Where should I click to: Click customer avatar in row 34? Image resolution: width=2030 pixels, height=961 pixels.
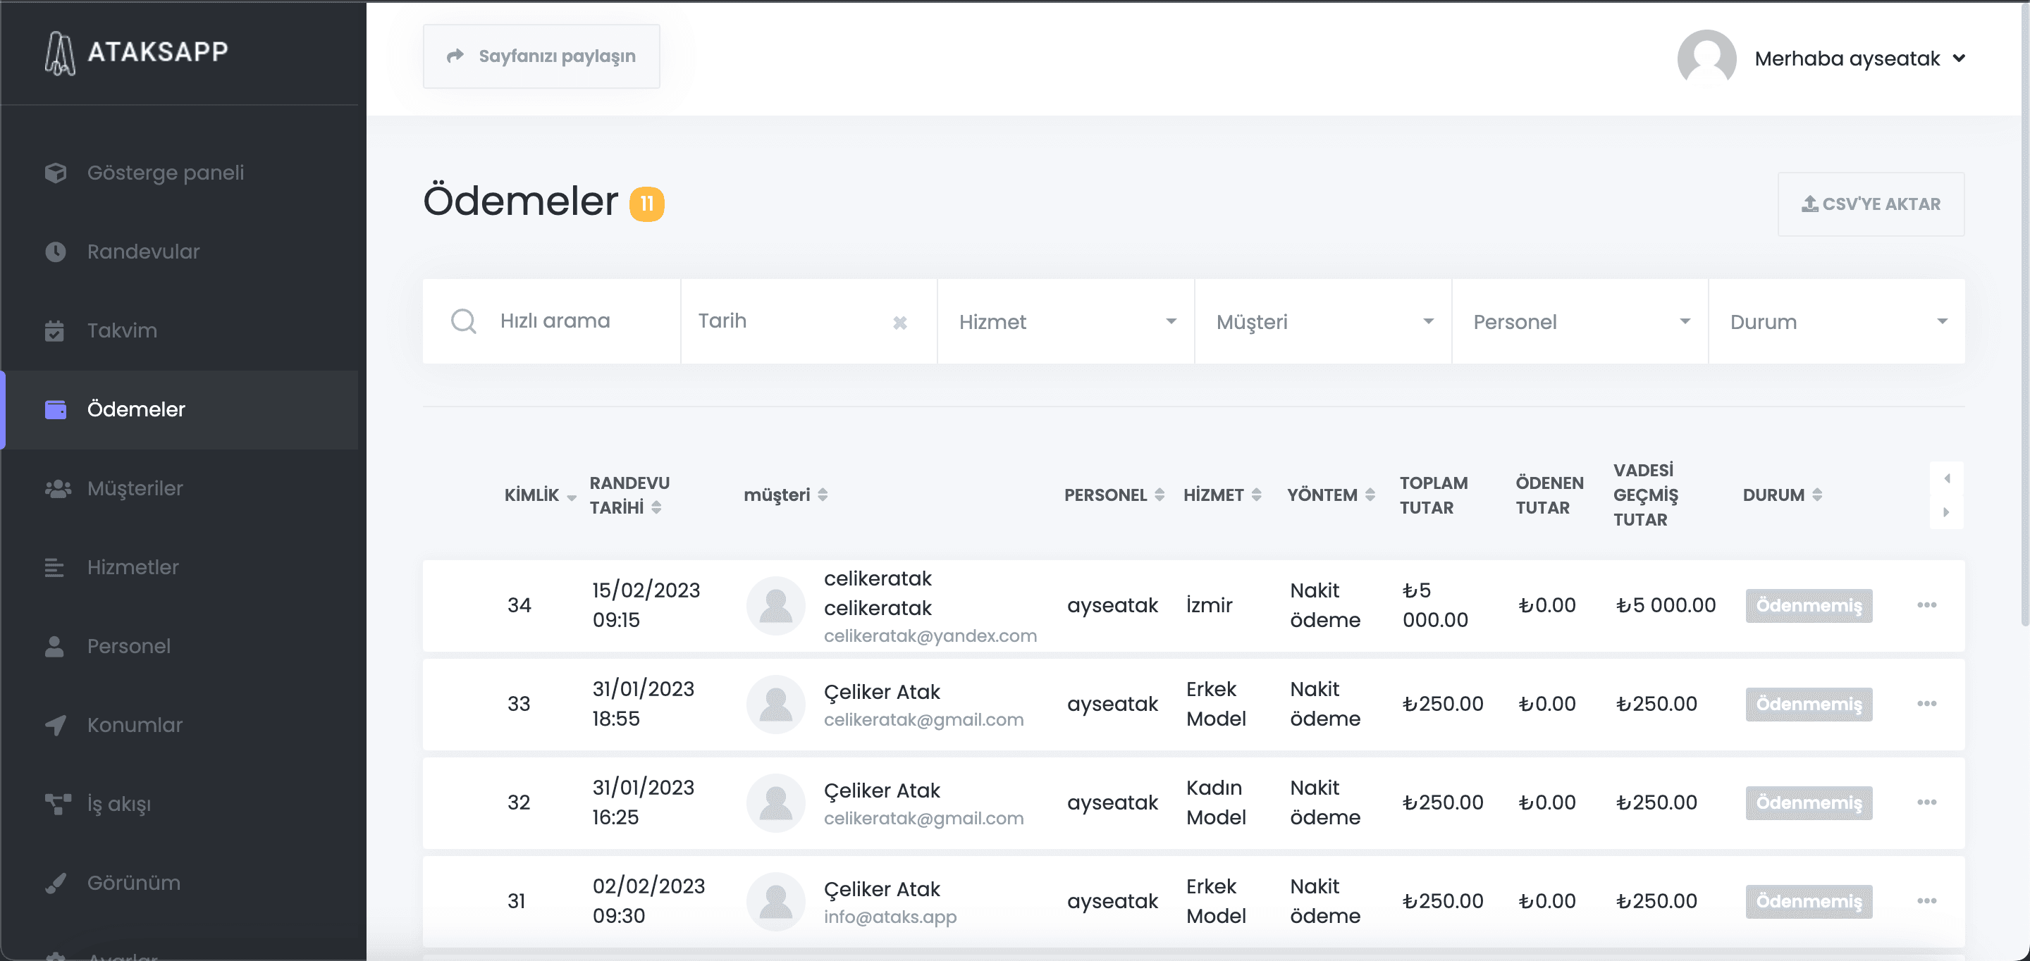(x=775, y=606)
